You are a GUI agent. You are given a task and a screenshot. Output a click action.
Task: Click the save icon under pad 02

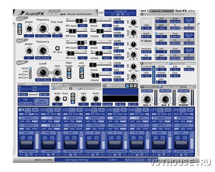pos(53,155)
